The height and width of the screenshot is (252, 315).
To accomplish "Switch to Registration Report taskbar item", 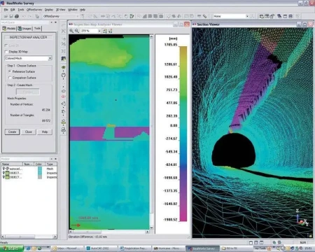I will tap(134, 248).
